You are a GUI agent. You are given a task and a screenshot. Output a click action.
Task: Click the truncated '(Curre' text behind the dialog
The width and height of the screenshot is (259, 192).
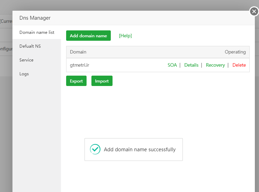click(x=6, y=21)
